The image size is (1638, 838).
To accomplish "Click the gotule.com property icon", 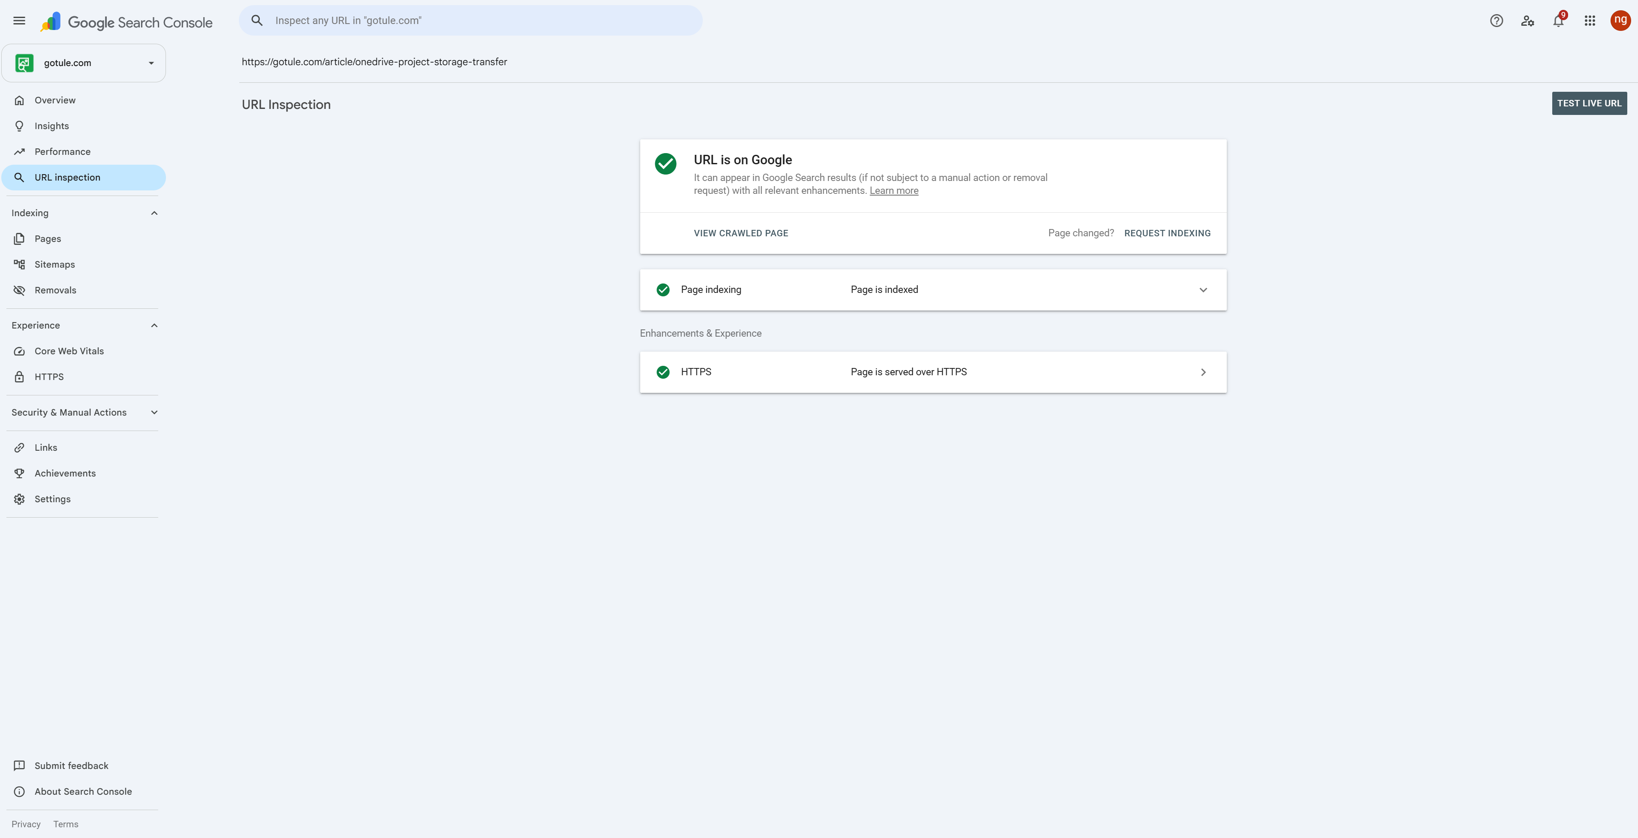I will (x=24, y=63).
